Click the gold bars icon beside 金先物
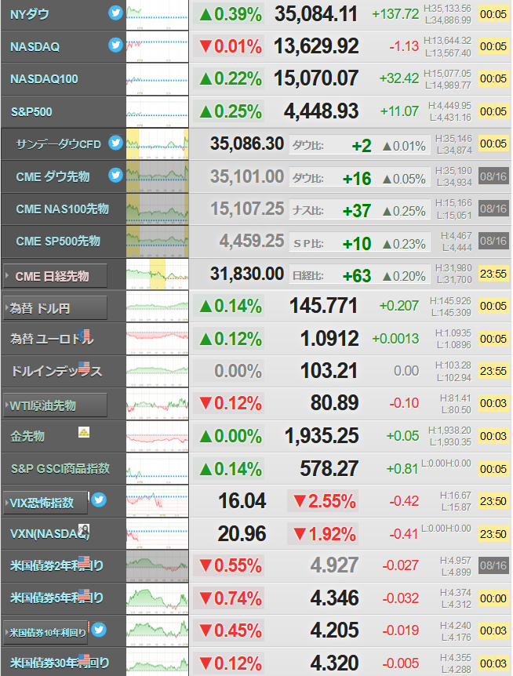This screenshot has height=676, width=513. tap(84, 431)
